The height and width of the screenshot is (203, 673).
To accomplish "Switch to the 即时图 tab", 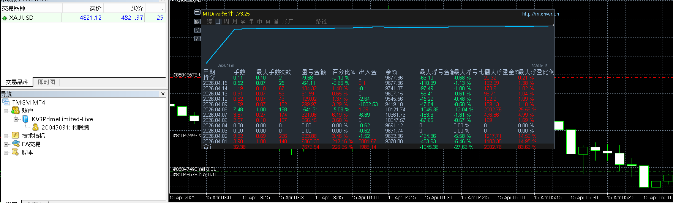I will coord(46,82).
